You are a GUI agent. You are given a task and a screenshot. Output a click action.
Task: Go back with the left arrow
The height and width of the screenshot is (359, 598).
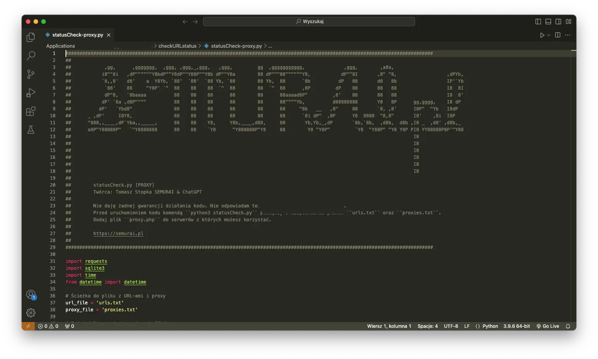pos(185,22)
